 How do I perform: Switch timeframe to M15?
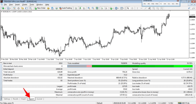pos(153,4)
